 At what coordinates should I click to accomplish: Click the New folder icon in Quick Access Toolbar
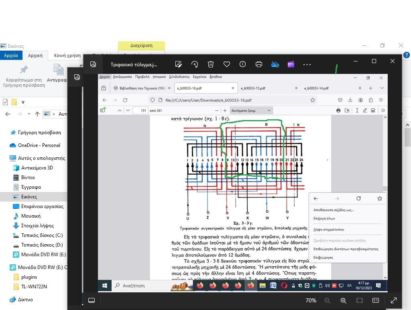pyautogui.click(x=14, y=102)
